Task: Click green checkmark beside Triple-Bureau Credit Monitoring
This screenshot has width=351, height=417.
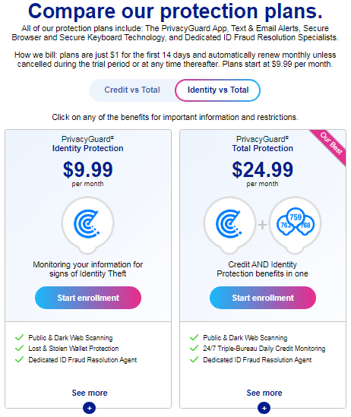Action: tap(194, 348)
